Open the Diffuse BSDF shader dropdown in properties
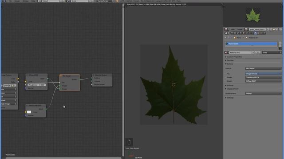 pyautogui.click(x=263, y=81)
